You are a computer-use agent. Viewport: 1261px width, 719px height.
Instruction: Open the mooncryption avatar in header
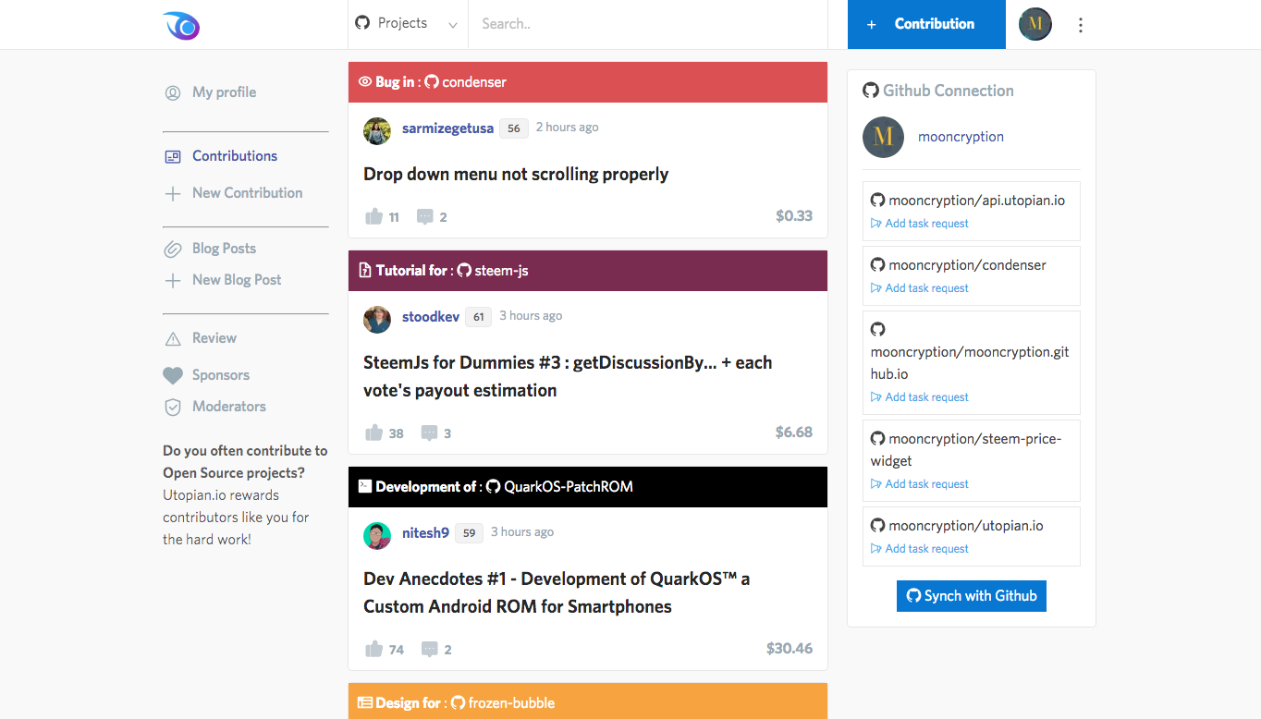coord(1035,25)
